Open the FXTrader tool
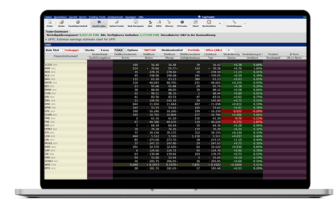Screen dimensions: 336x208 pos(182,24)
